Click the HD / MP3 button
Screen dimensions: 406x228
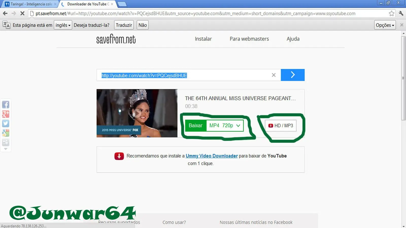coord(281,126)
